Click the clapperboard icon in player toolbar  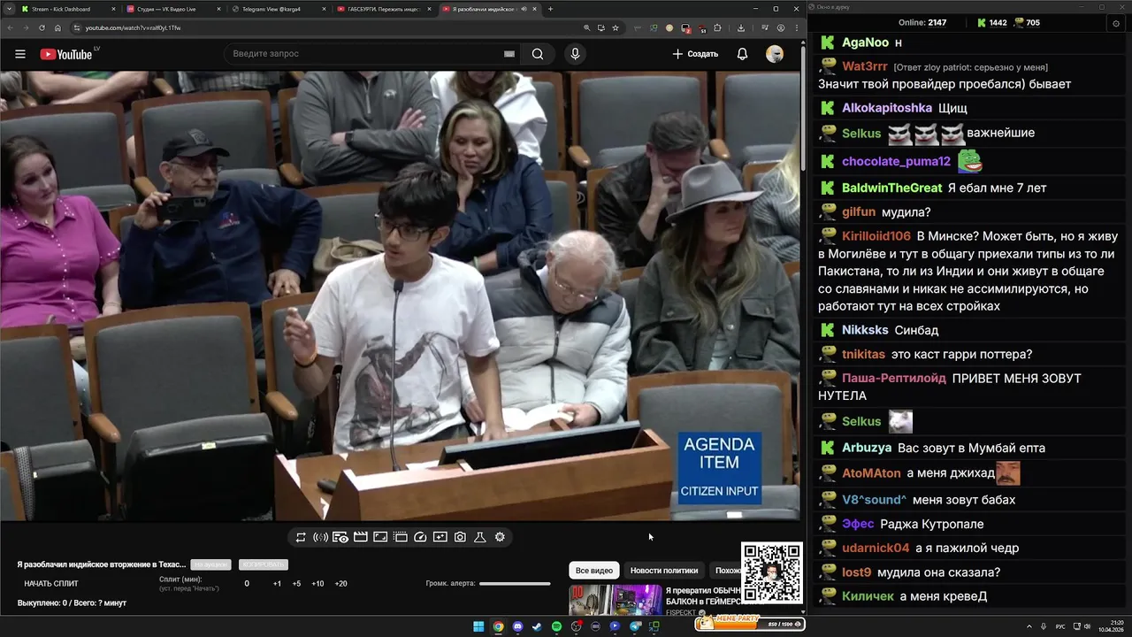pos(360,537)
